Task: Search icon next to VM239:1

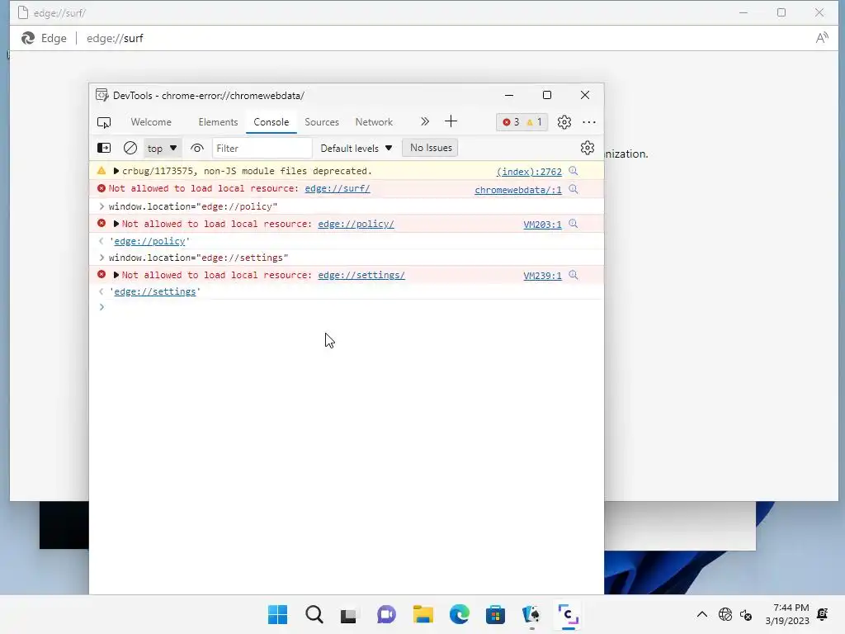Action: coord(574,275)
